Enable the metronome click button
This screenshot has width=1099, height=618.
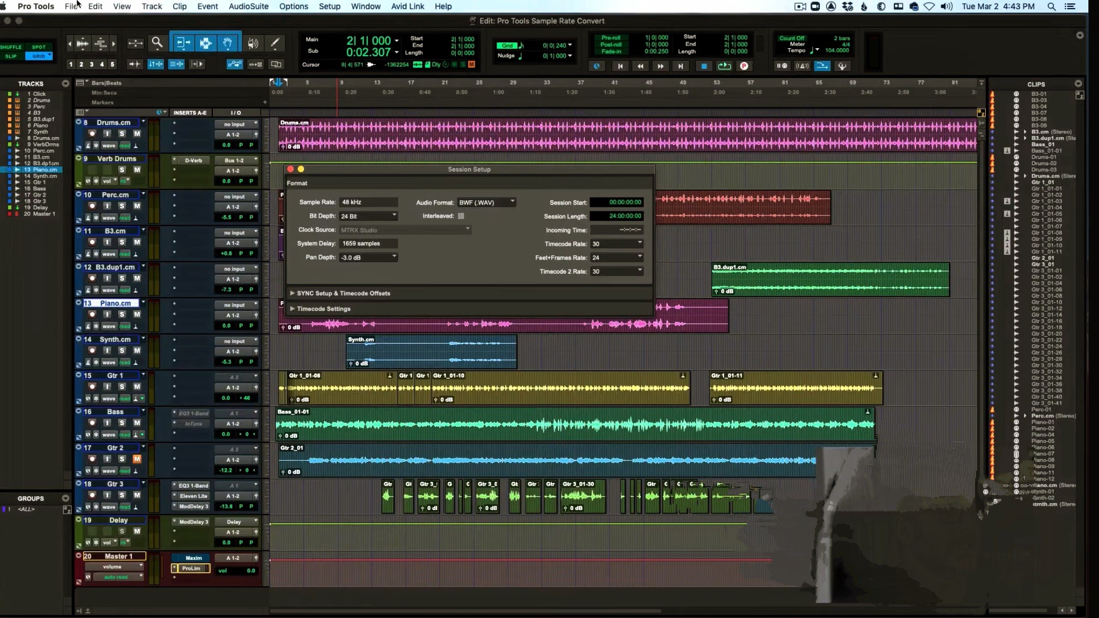(x=802, y=66)
